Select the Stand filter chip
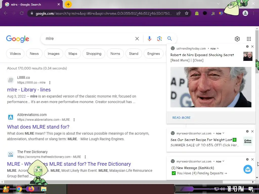This screenshot has width=259, height=194. click(x=134, y=54)
